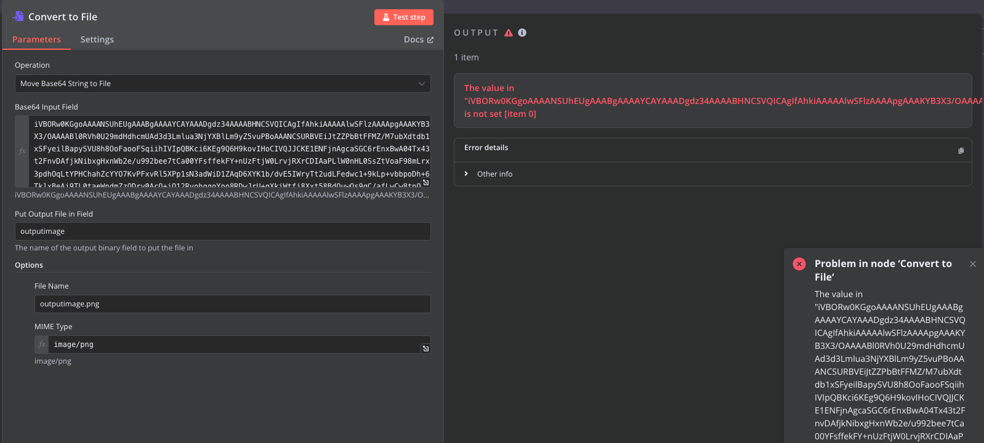Click the Put Output File in Field input
This screenshot has width=984, height=443.
(223, 231)
